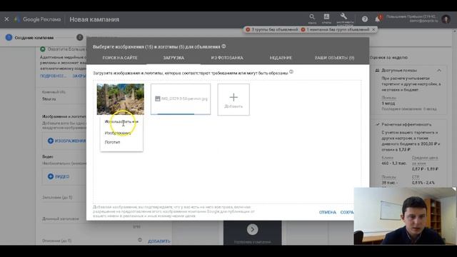457x257 pixels.
Task: Click the Google Реклама logo
Action: click(x=38, y=19)
